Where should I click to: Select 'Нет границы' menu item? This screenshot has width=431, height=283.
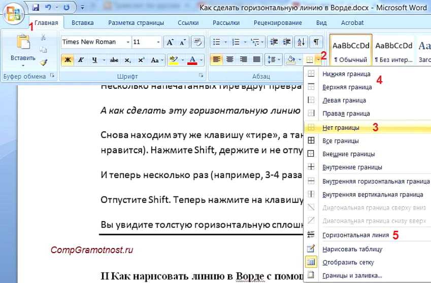coord(341,127)
